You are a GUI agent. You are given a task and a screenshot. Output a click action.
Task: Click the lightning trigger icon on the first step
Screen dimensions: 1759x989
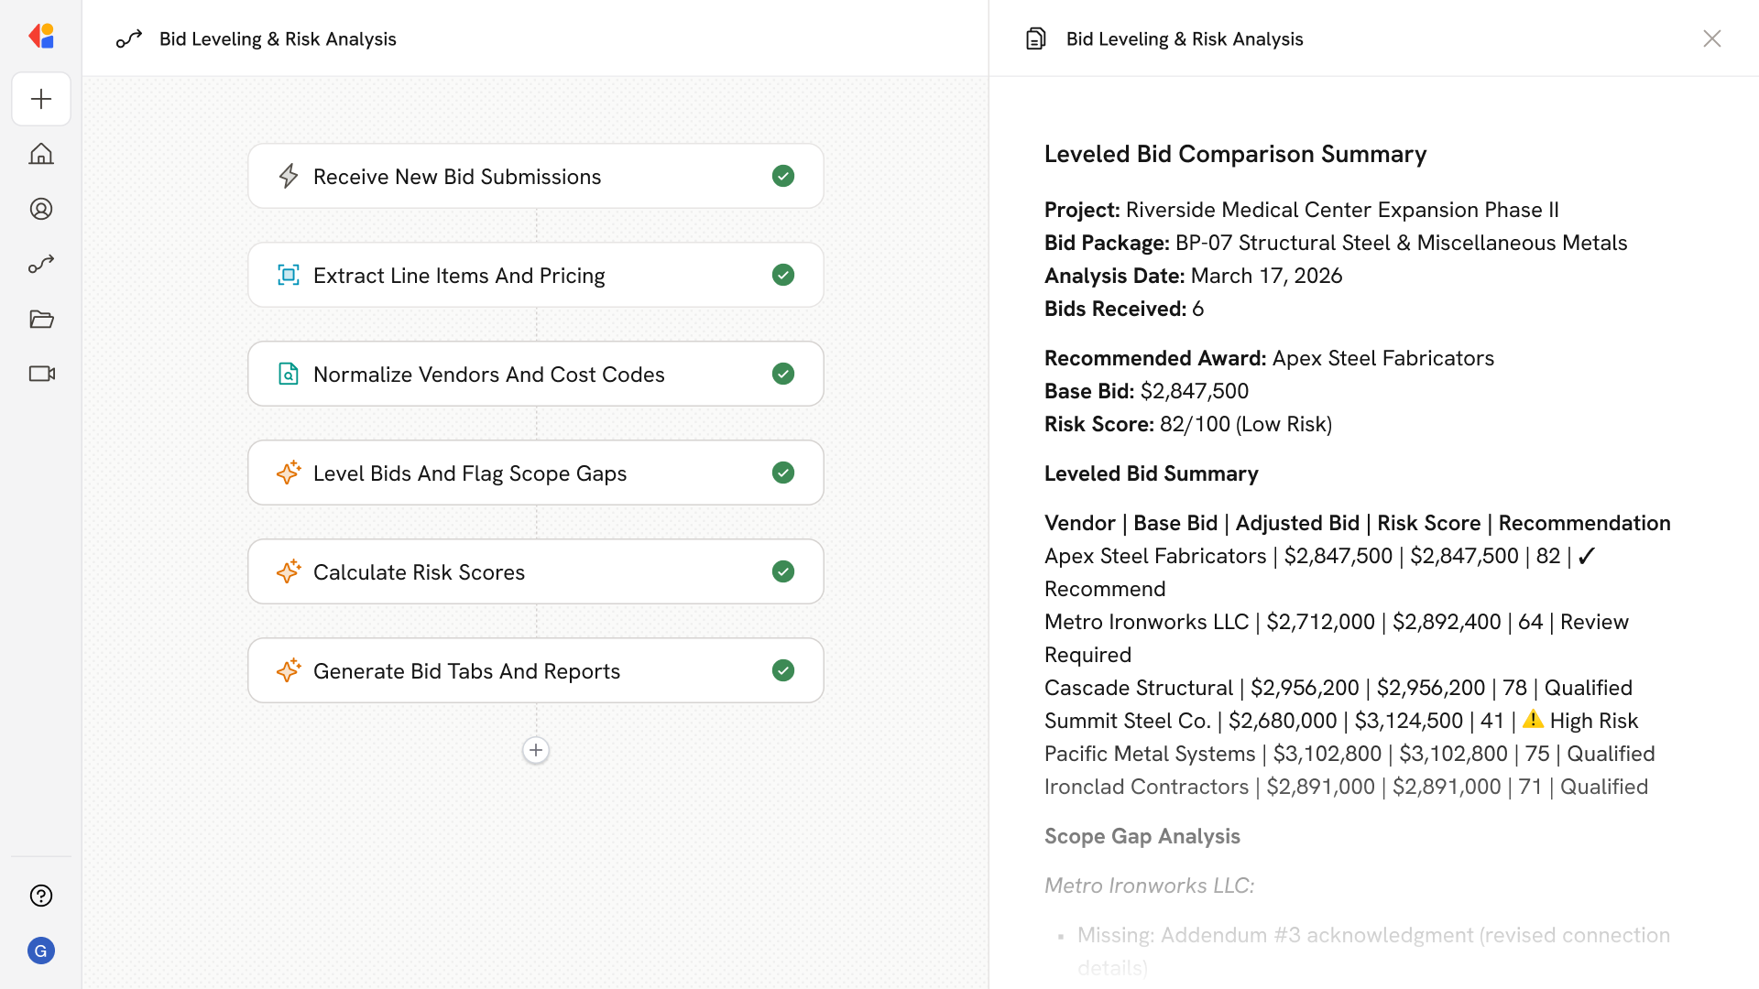pos(289,176)
